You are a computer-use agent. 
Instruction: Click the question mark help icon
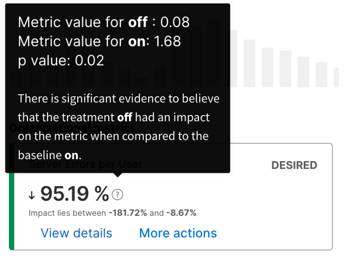[x=117, y=195]
